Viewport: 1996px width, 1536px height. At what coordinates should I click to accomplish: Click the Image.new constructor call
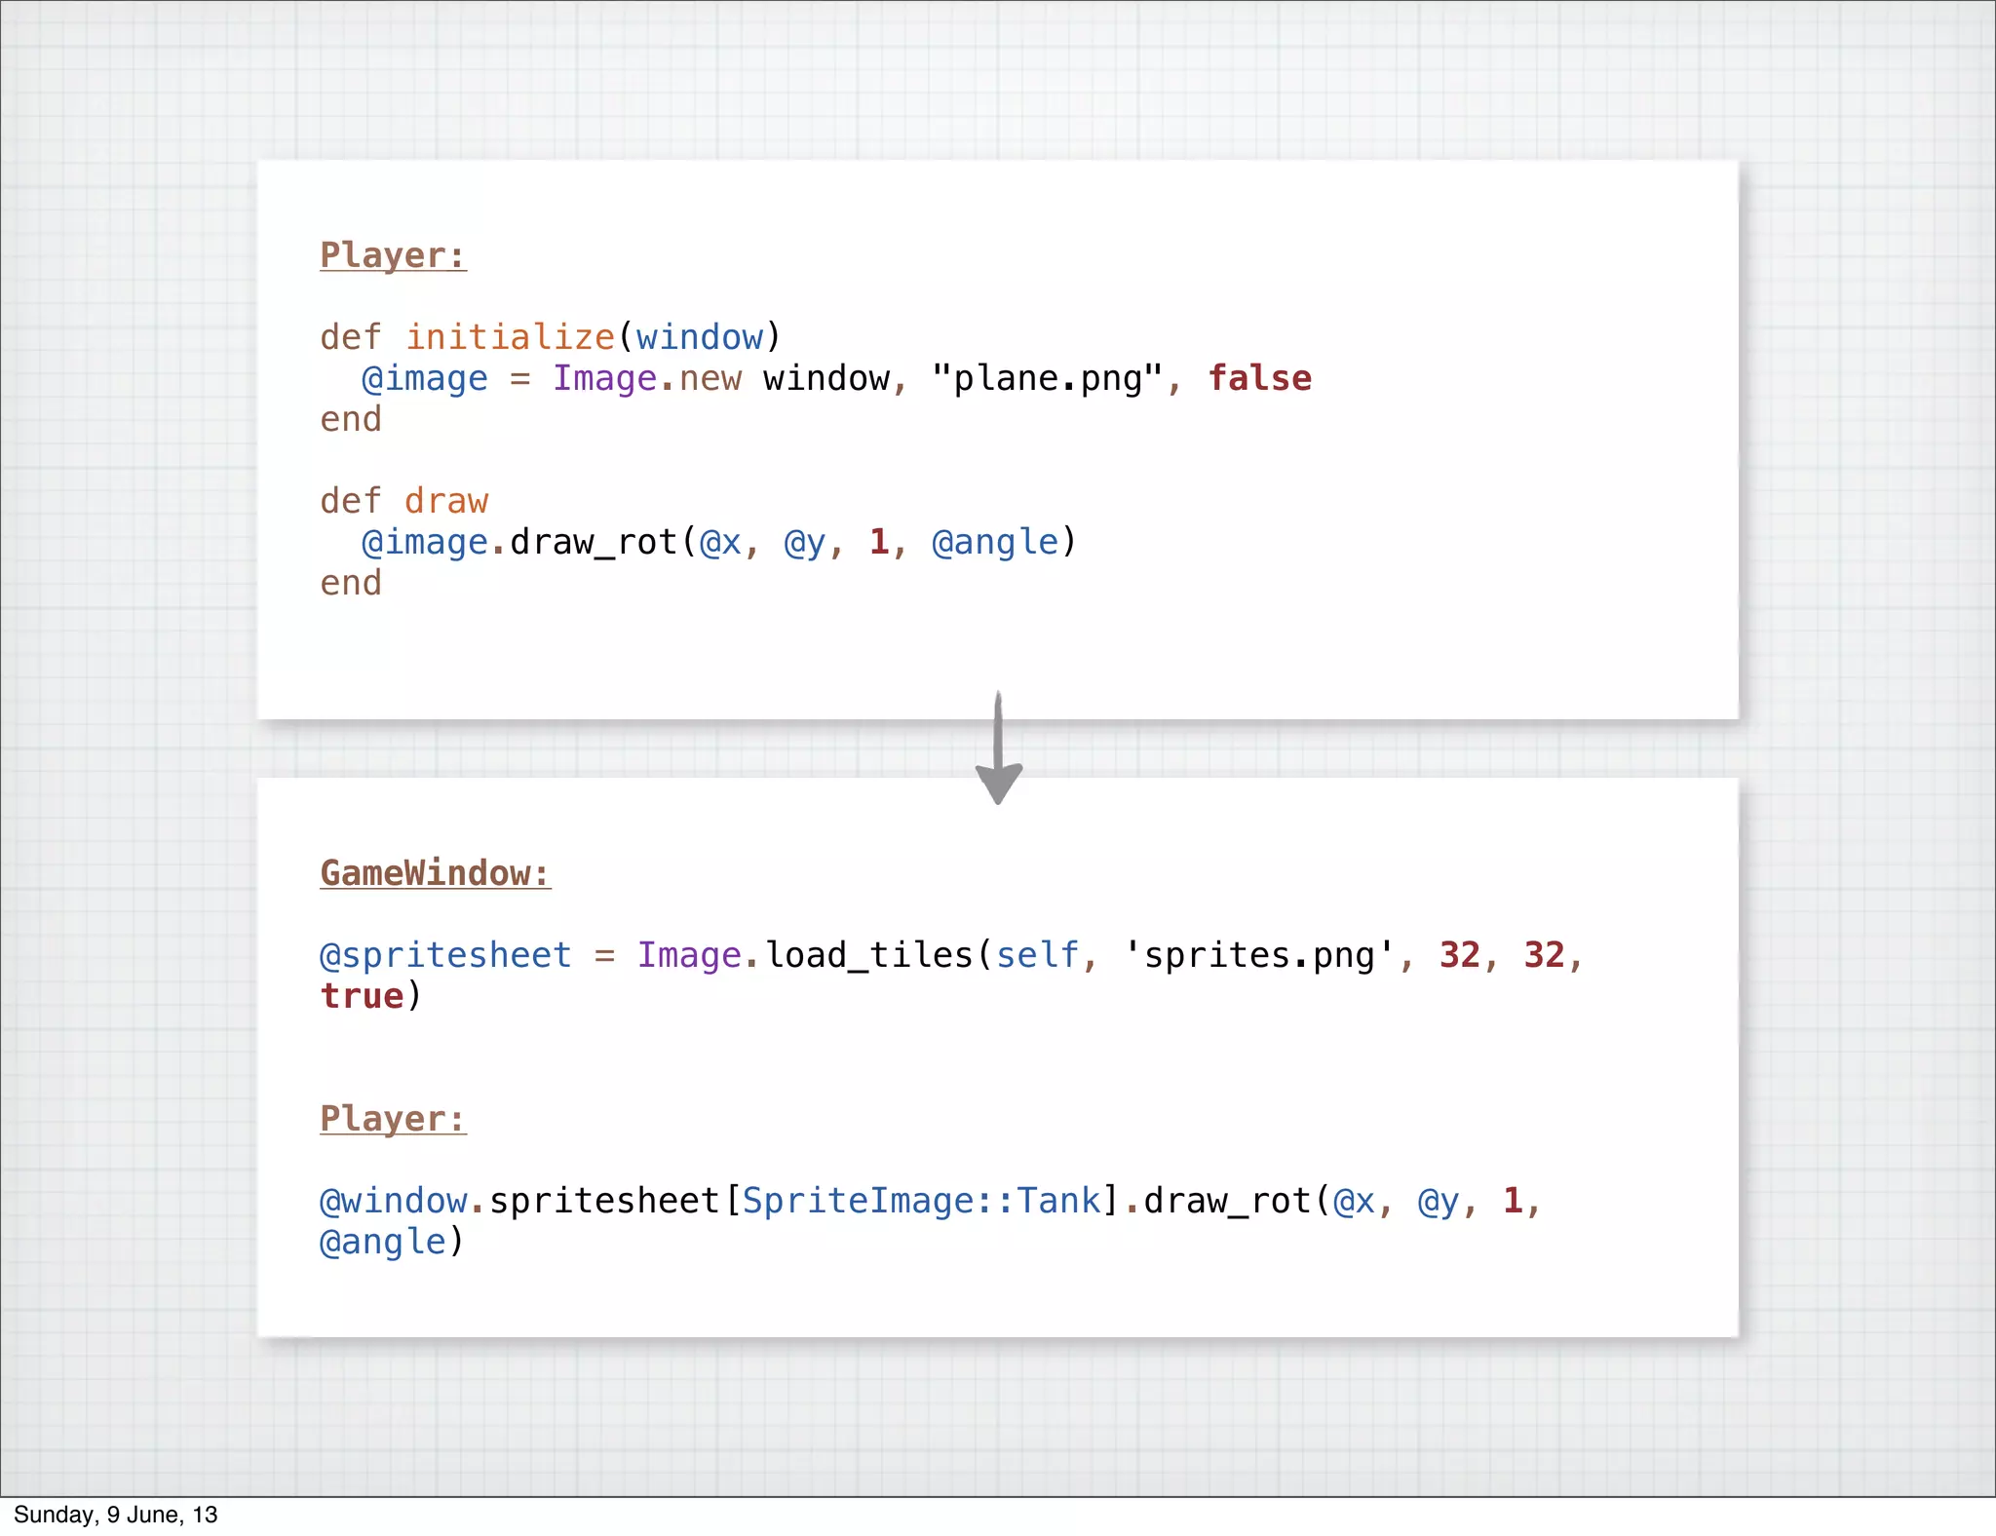tap(646, 378)
